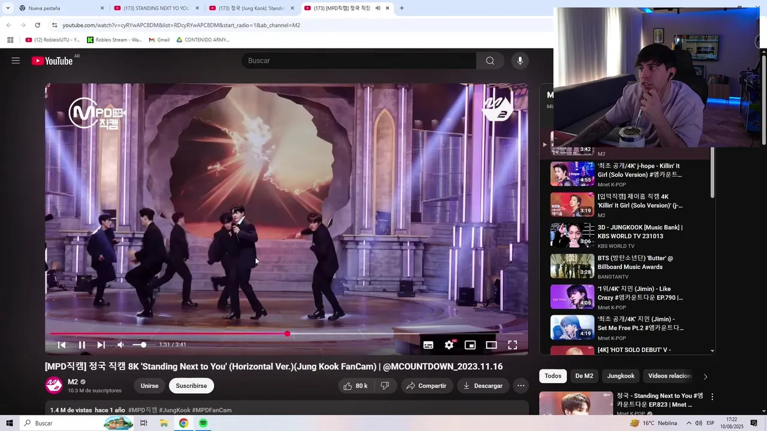Start voice search with the microphone
767x431 pixels.
click(x=520, y=60)
